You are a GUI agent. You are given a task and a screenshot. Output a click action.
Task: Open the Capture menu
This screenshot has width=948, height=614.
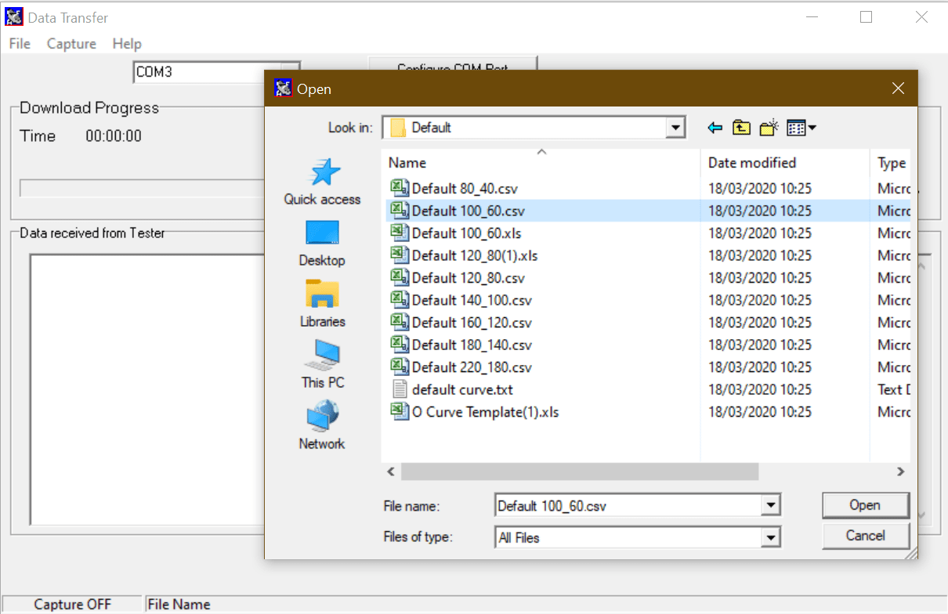point(71,44)
